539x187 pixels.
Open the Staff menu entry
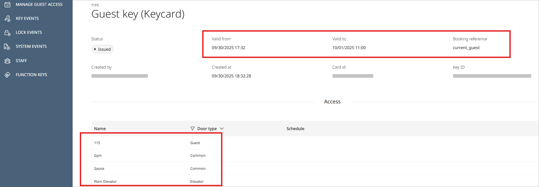tap(21, 61)
